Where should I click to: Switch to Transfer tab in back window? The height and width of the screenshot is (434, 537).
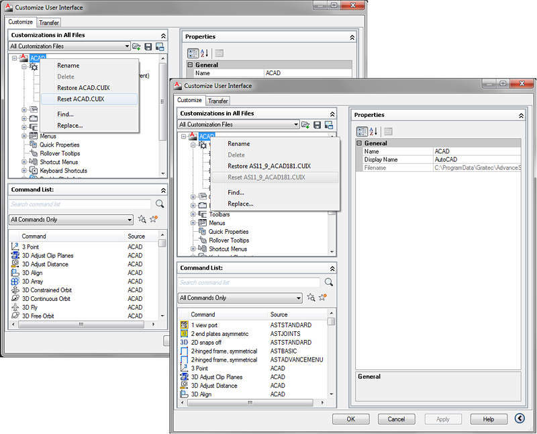coord(48,23)
